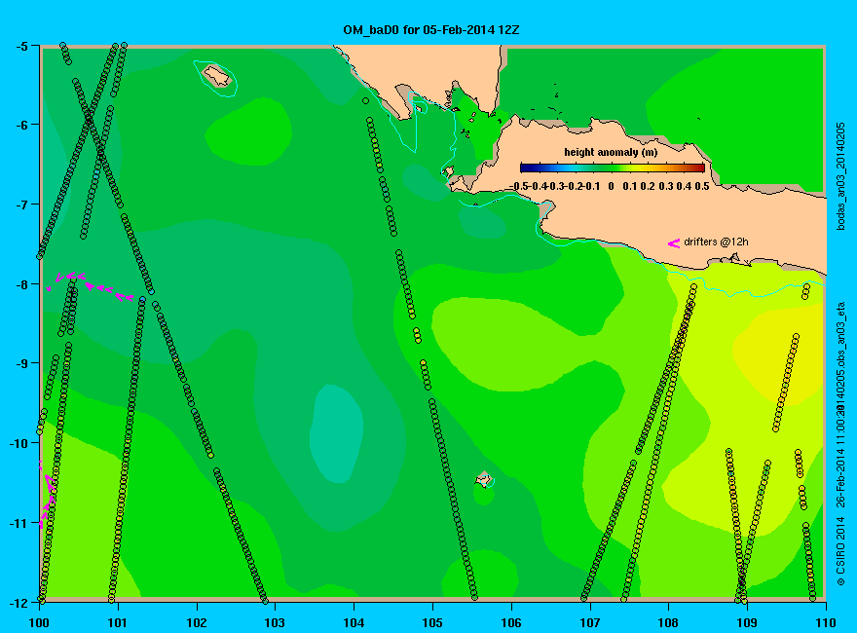Click the small island near 102.3E, 5.4S
The width and height of the screenshot is (857, 633).
point(217,76)
